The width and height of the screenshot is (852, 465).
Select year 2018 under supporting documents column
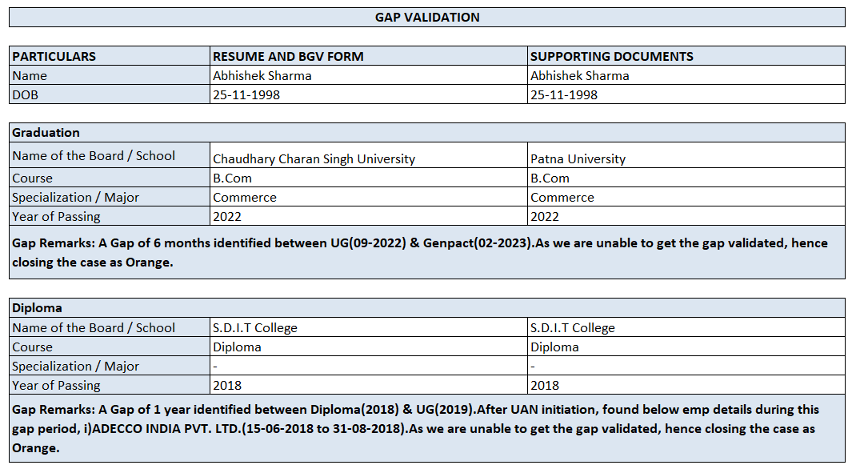coord(545,385)
